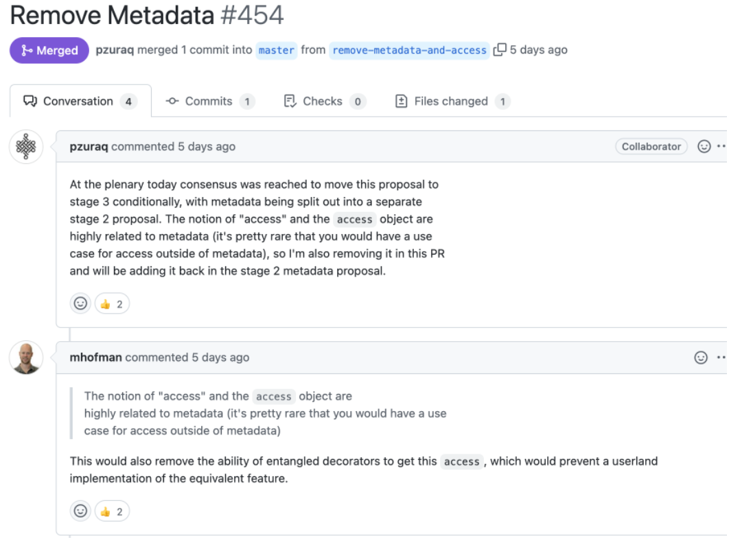Open the master branch link
The width and height of the screenshot is (729, 538).
coord(277,50)
